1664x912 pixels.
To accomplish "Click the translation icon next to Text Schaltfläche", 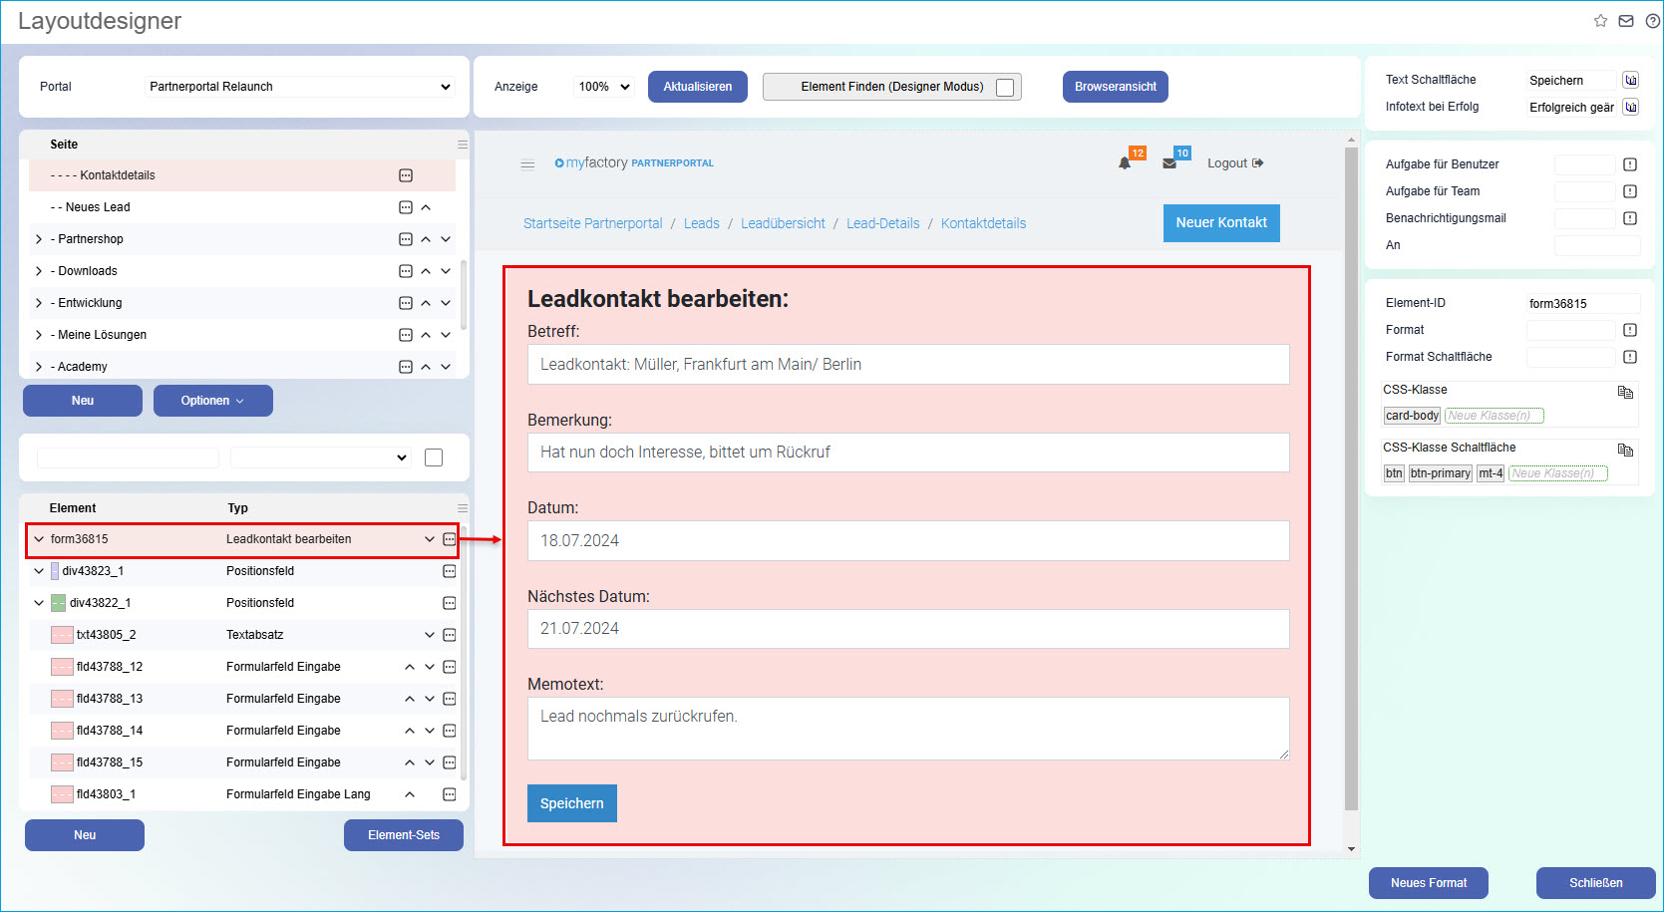I will [x=1631, y=80].
